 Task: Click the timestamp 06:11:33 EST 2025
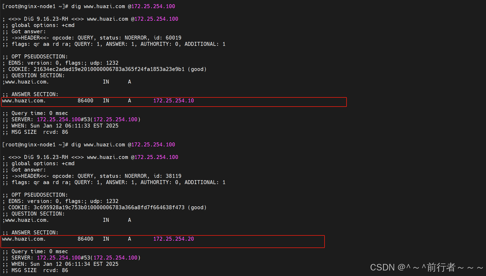click(x=92, y=126)
